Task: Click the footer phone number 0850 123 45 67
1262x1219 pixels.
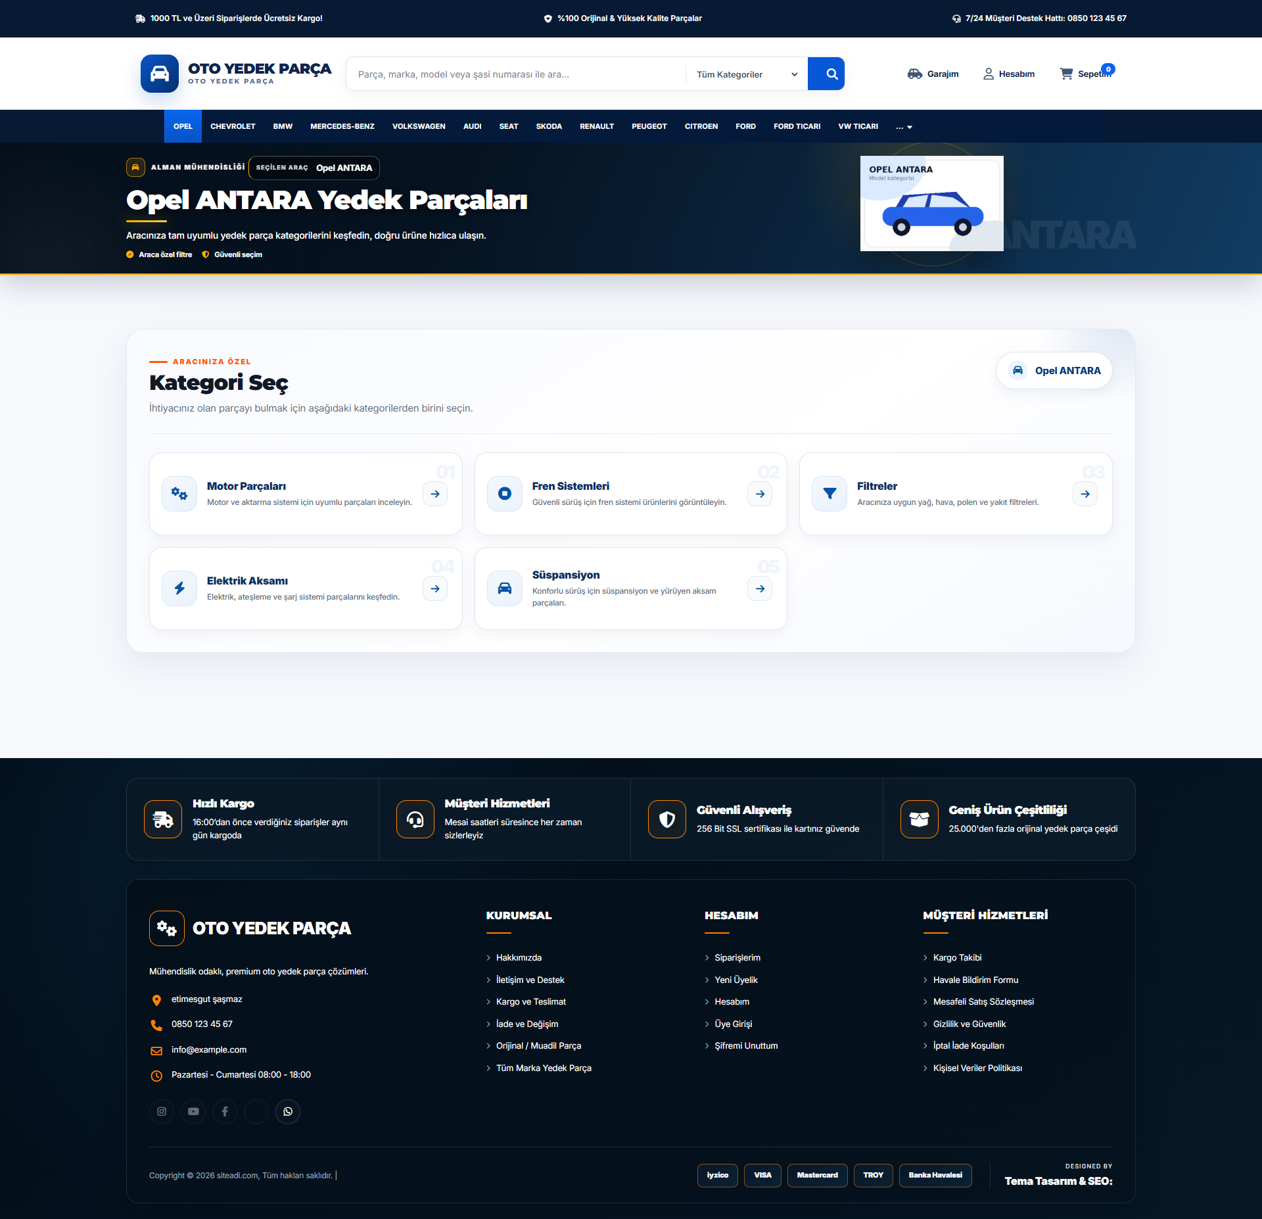Action: tap(202, 1024)
